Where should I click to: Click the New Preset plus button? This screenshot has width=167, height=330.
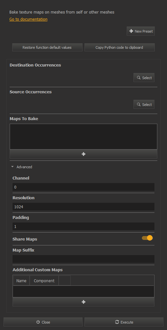click(141, 31)
